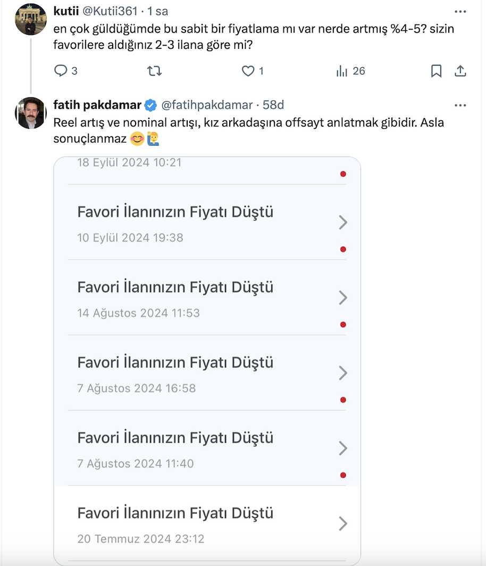Expand the 20 Temmuz 2024 23:12 notification chevron
This screenshot has height=566, width=486.
(343, 523)
